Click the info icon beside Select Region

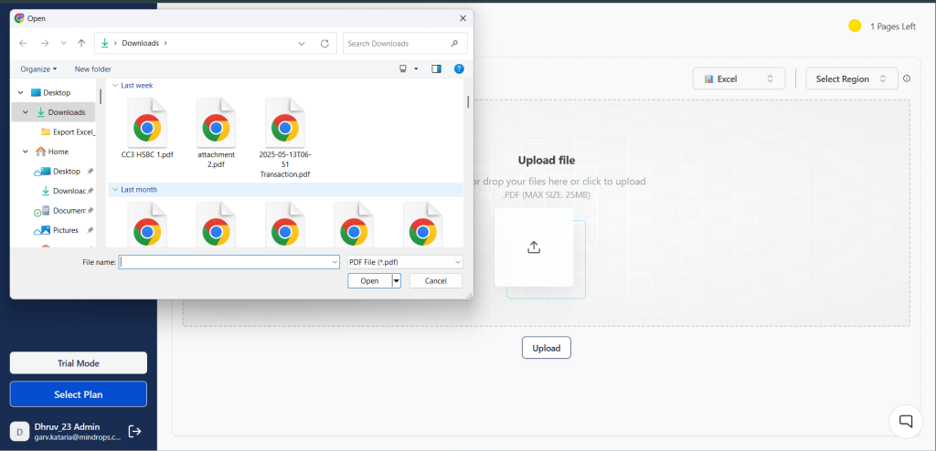click(907, 79)
